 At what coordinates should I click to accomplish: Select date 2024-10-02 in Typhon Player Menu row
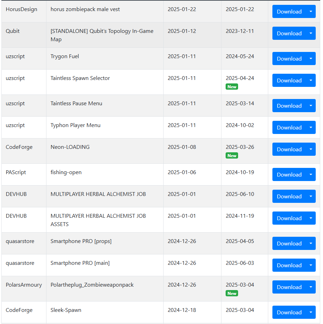240,125
